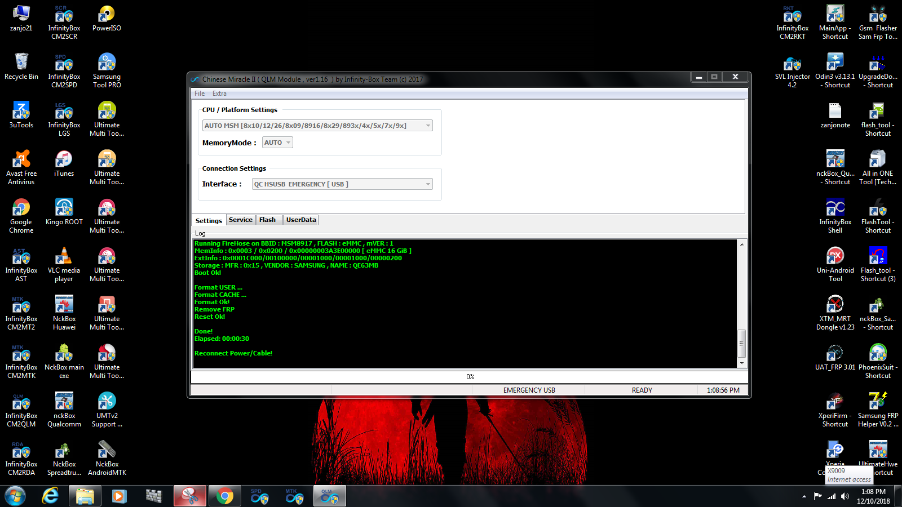The image size is (902, 507).
Task: Select the Uni-Android Tool desktop icon
Action: [835, 265]
